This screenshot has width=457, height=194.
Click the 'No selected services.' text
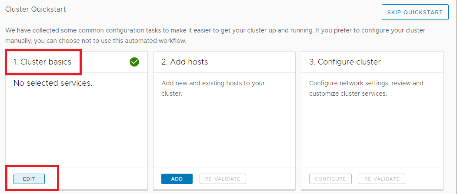pyautogui.click(x=53, y=83)
